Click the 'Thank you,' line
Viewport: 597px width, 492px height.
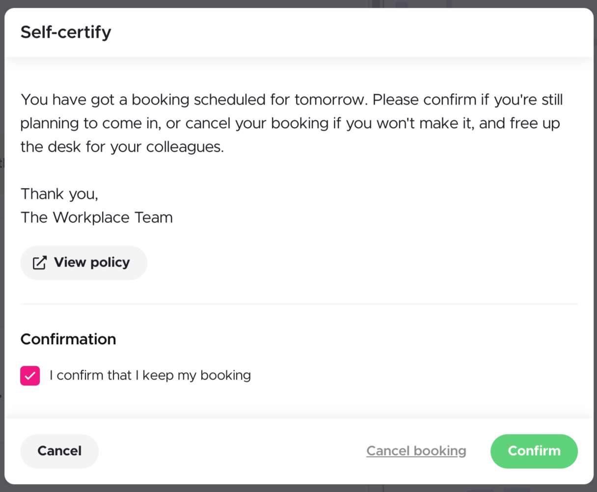[59, 194]
